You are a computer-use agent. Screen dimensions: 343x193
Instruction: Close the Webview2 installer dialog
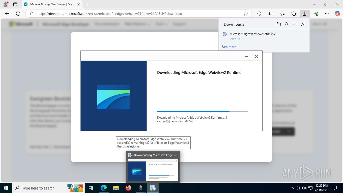tap(256, 57)
